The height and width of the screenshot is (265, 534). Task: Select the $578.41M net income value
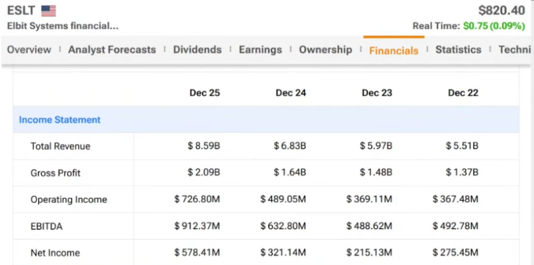pyautogui.click(x=197, y=253)
